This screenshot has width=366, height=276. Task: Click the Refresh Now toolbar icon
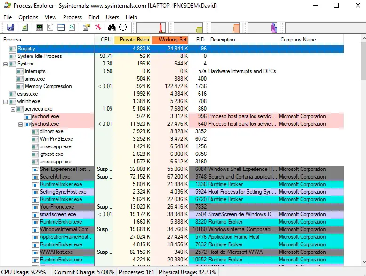click(24, 27)
